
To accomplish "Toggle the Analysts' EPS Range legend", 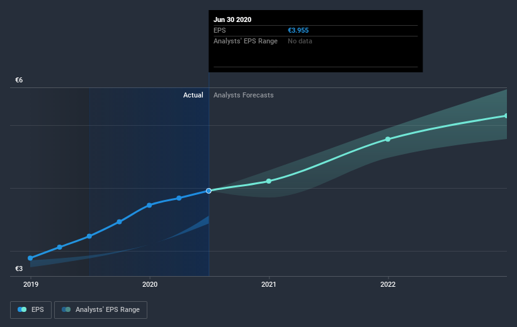I will tap(101, 309).
